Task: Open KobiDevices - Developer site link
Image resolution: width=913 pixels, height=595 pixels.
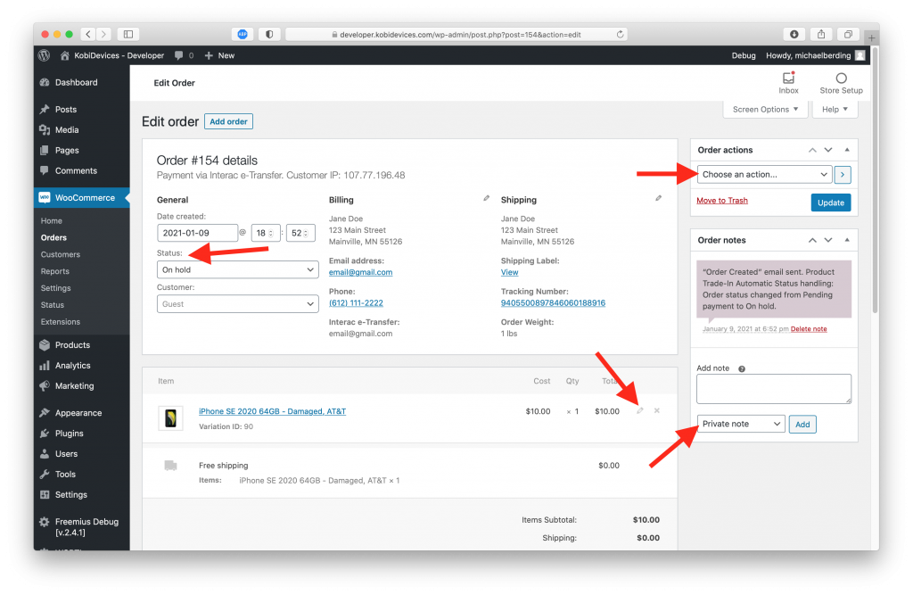Action: [112, 55]
